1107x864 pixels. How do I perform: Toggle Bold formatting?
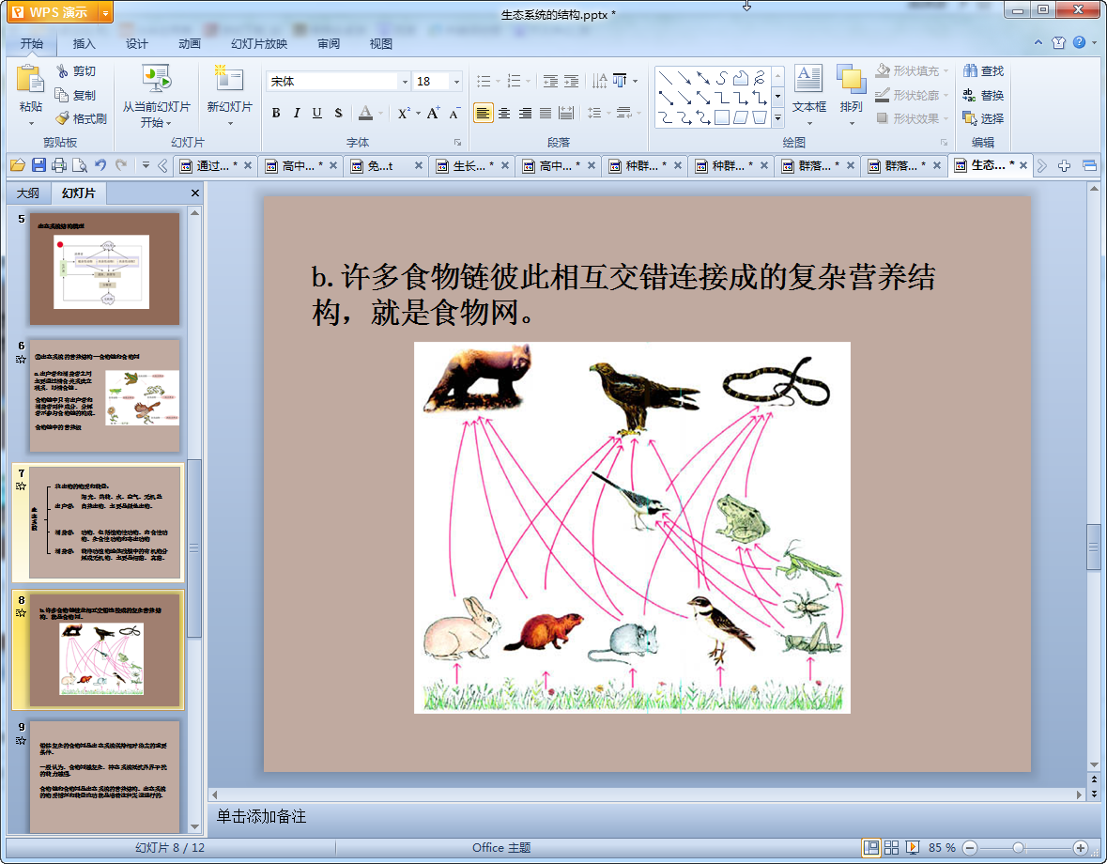click(x=276, y=113)
